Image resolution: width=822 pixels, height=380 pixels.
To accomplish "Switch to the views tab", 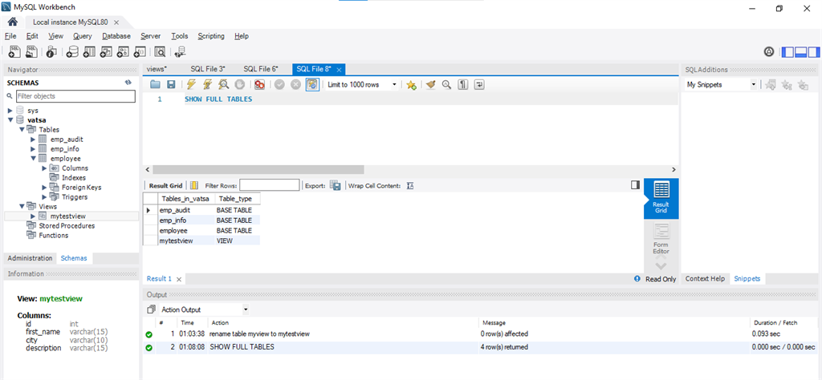I will coord(157,69).
